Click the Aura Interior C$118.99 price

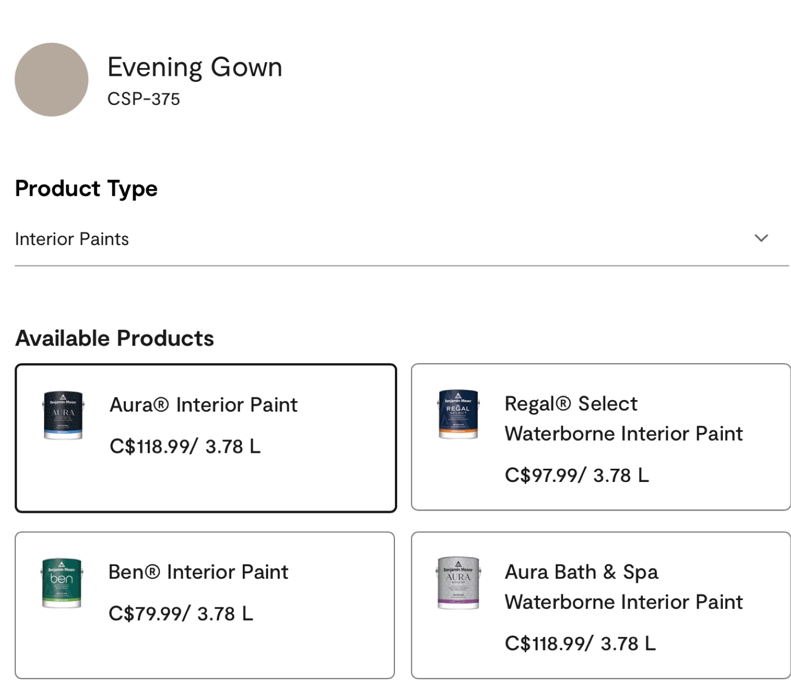[185, 446]
